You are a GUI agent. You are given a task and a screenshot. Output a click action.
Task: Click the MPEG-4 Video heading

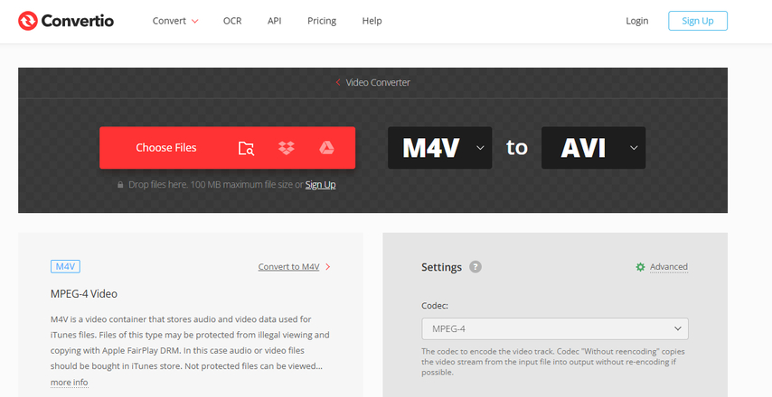84,294
